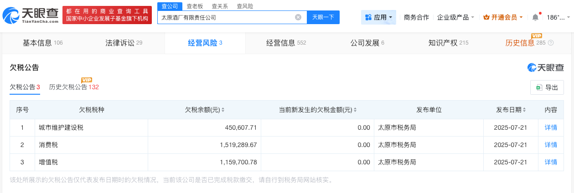The height and width of the screenshot is (193, 574).
Task: Click into the company search input field
Action: pos(226,17)
